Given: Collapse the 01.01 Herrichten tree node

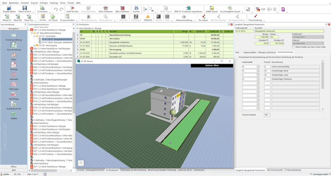Looking at the screenshot, I should click(35, 36).
